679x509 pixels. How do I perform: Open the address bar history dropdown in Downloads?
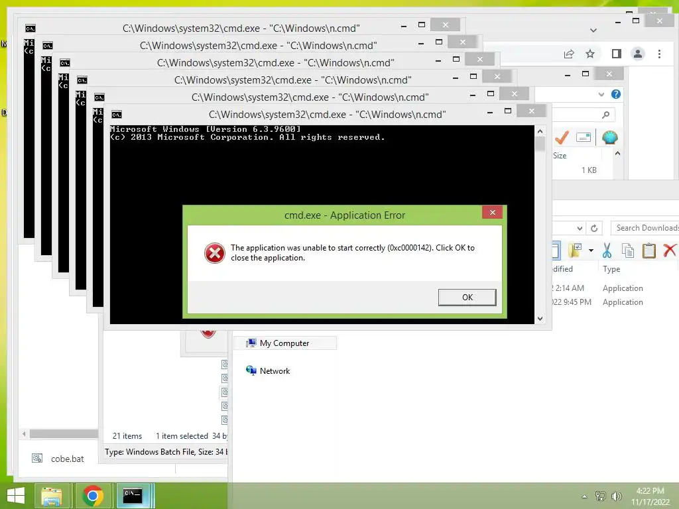pos(580,228)
